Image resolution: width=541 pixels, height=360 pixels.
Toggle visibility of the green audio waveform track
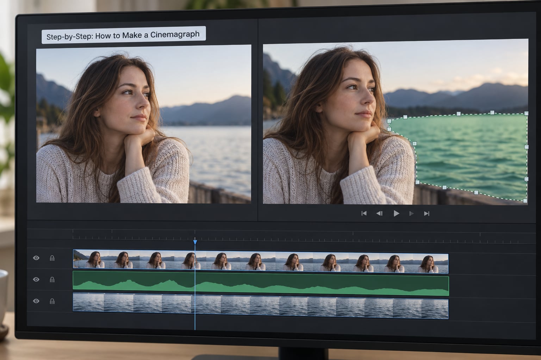coord(36,279)
